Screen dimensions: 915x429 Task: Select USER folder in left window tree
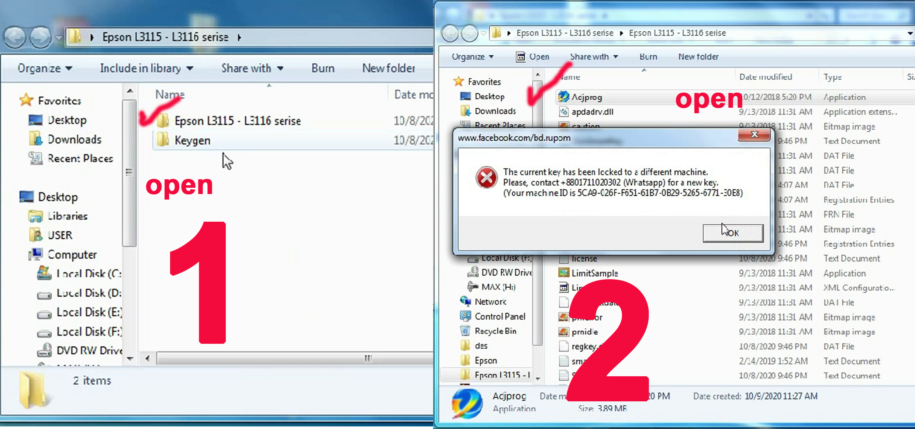click(51, 235)
